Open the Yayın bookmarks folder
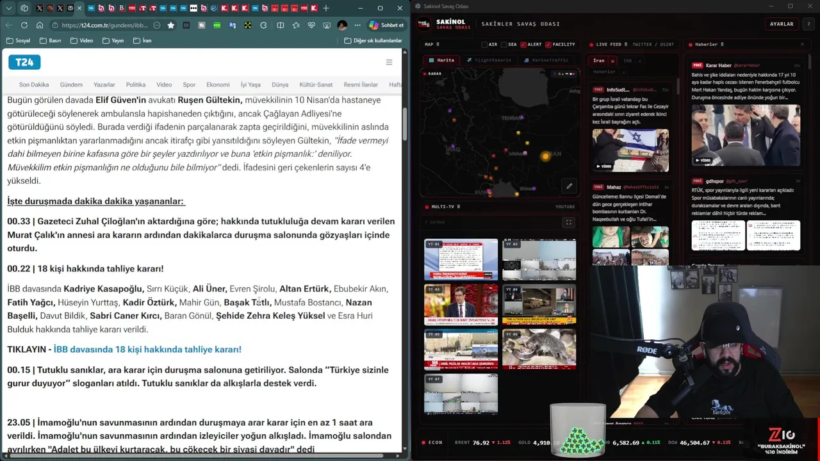 113,40
